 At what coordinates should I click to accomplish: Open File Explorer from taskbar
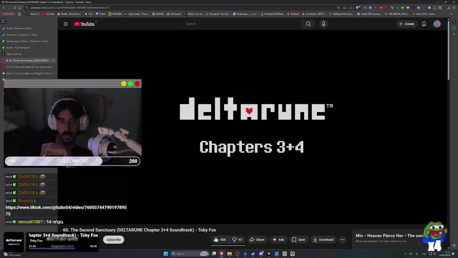pos(229,254)
